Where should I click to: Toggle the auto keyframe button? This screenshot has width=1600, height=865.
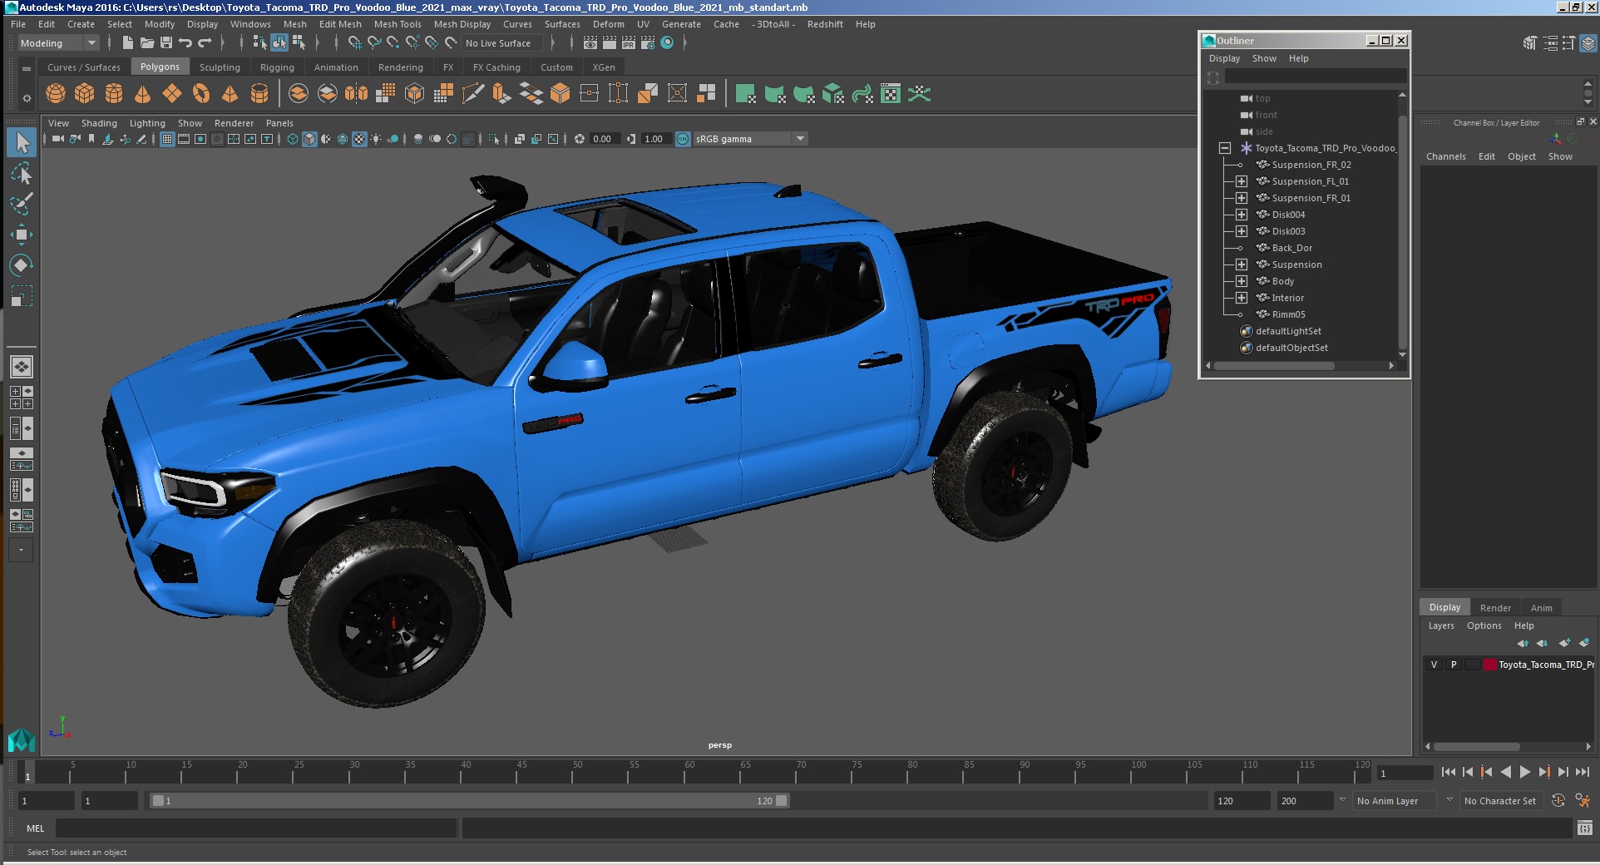tap(1558, 800)
